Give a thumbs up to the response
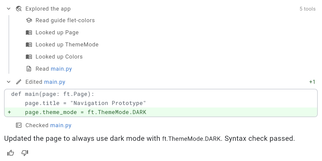This screenshot has width=322, height=161. (11, 153)
